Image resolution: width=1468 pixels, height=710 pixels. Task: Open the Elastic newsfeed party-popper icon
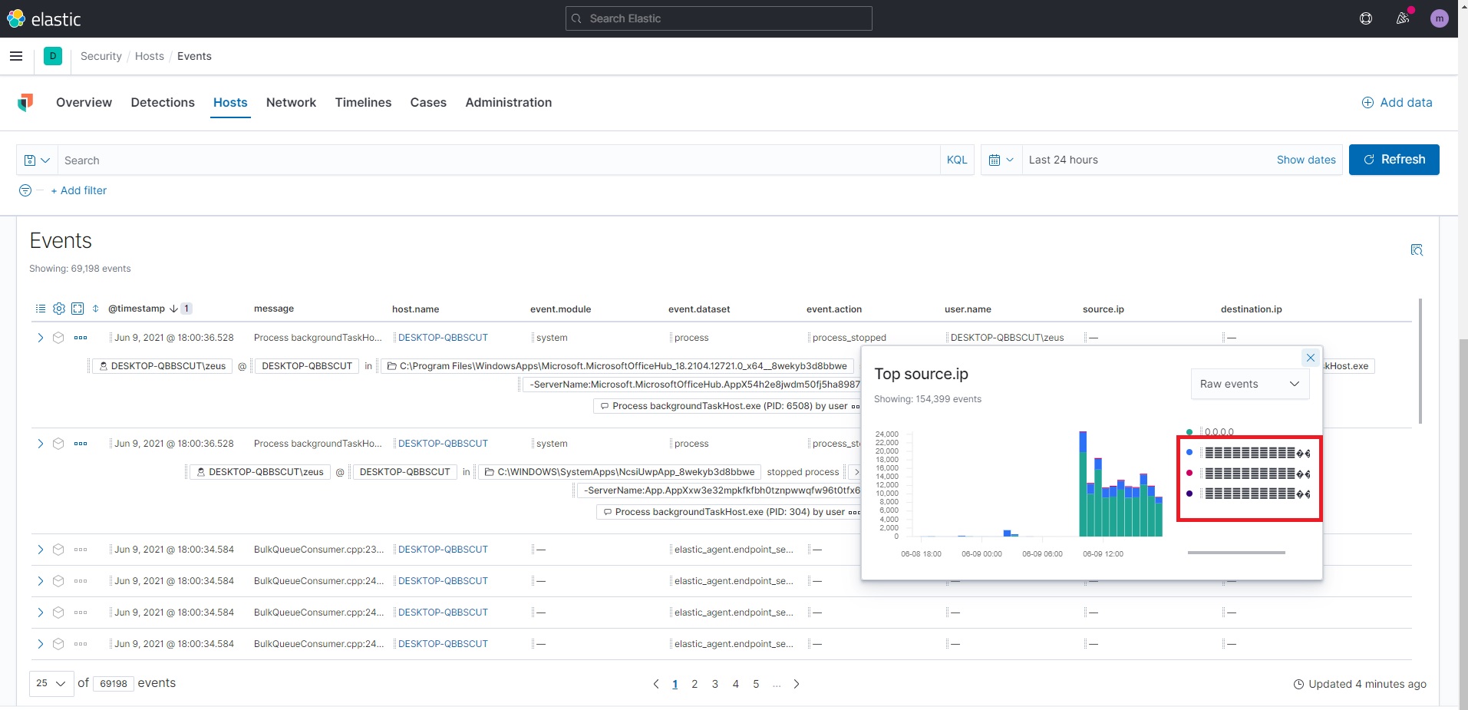tap(1403, 18)
